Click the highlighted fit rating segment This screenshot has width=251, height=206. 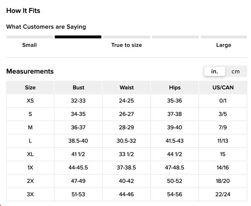78,37
